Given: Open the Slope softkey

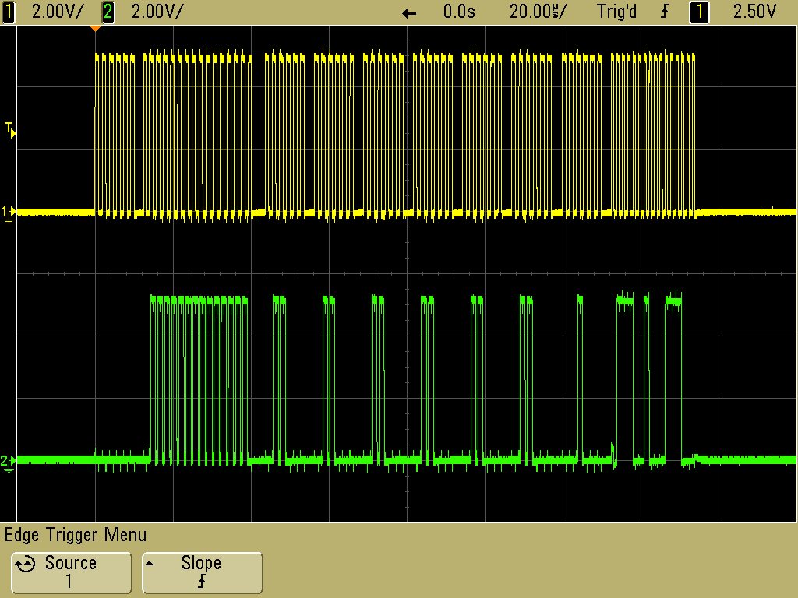Looking at the screenshot, I should 202,572.
